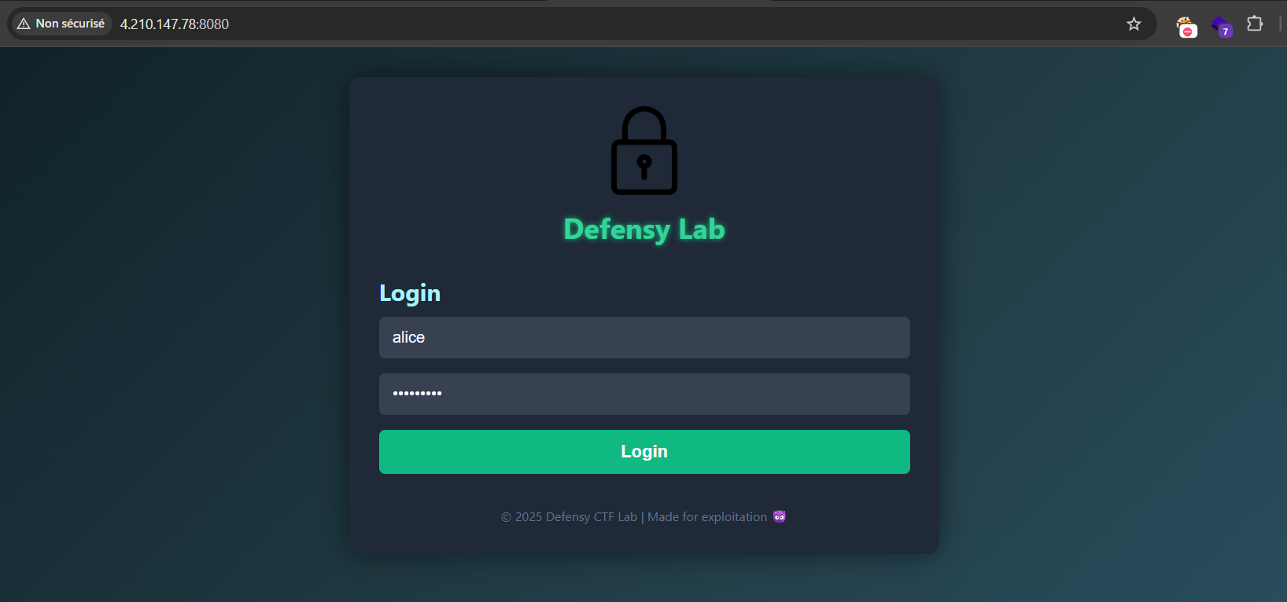
Task: Click the Defensy Lab title text
Action: 644,229
